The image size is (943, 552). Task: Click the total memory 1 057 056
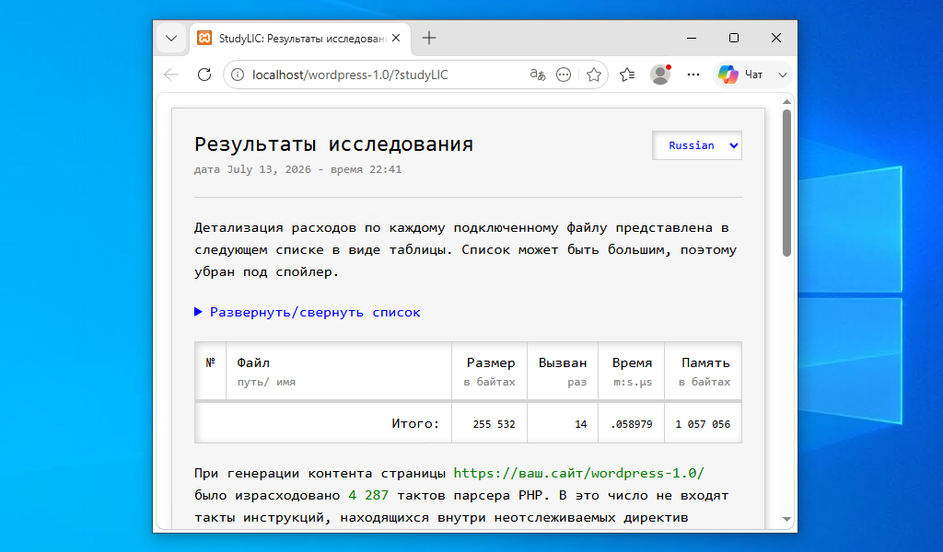point(703,424)
